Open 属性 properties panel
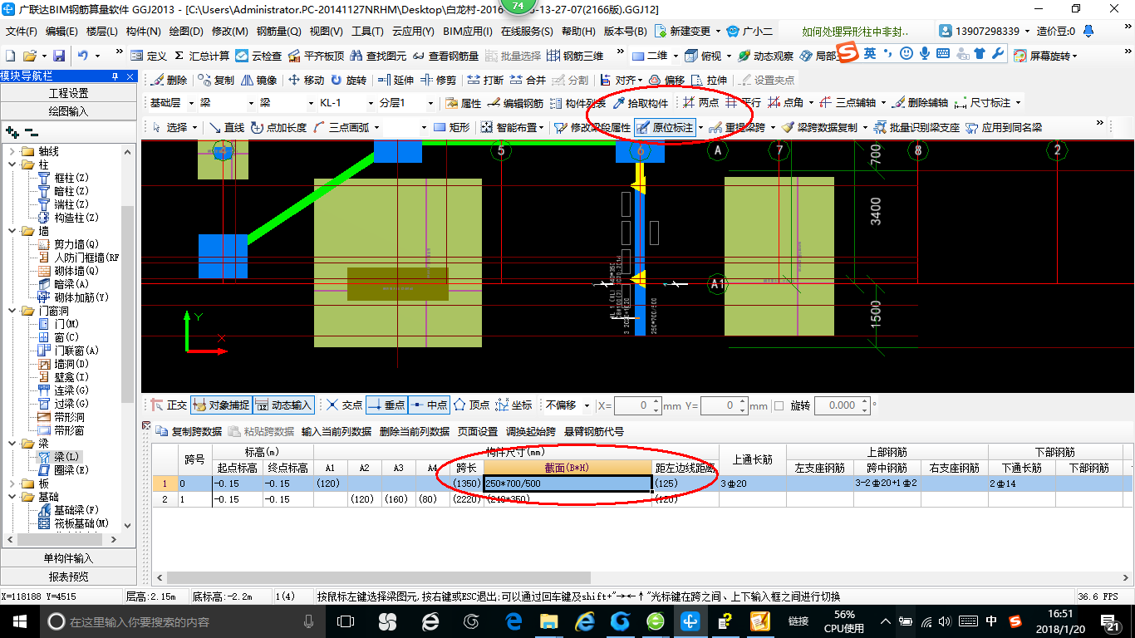Screen dimensions: 1135x638 (464, 103)
